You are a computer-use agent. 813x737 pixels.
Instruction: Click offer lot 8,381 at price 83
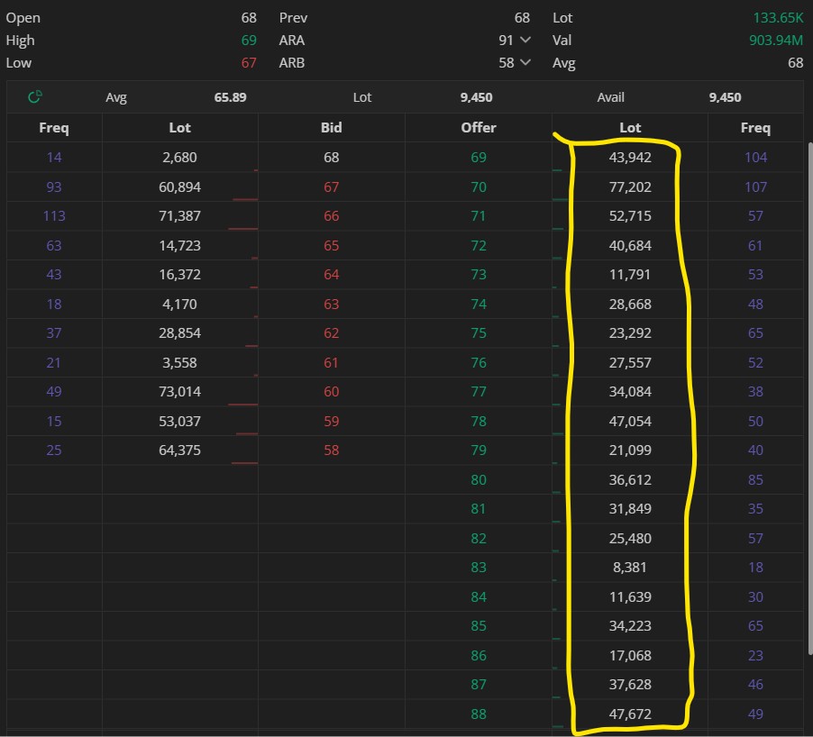(x=631, y=568)
